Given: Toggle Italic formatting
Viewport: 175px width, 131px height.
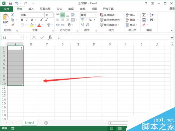Looking at the screenshot, I should pyautogui.click(x=27, y=20).
